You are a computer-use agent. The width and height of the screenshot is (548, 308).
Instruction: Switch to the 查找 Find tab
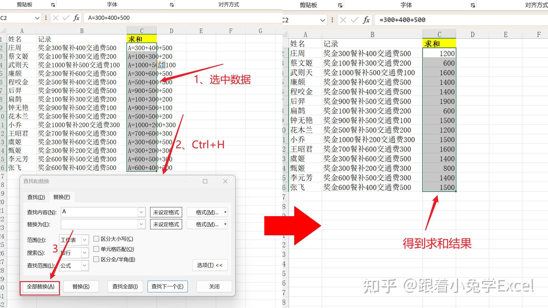point(36,197)
